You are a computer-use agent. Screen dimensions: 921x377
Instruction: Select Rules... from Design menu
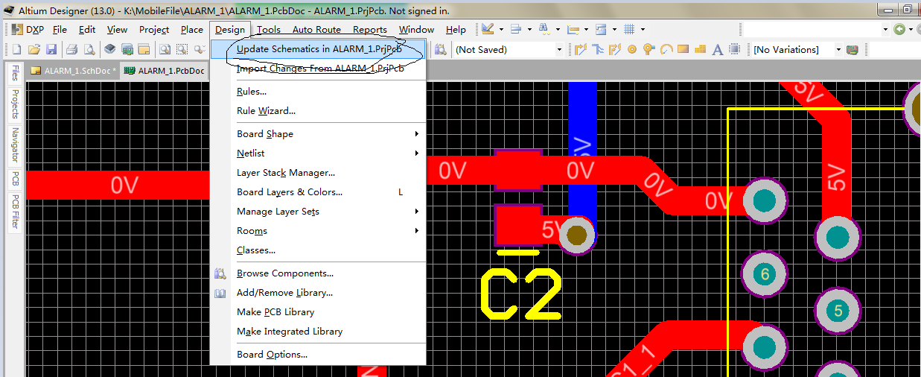pos(319,92)
